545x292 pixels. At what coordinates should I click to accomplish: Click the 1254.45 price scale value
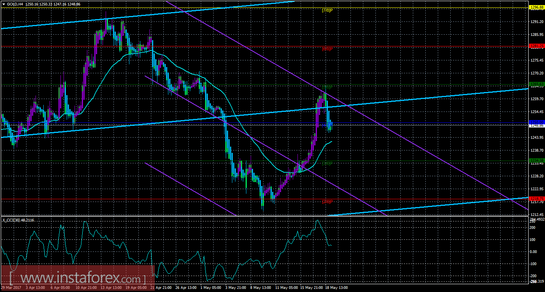[x=537, y=112]
